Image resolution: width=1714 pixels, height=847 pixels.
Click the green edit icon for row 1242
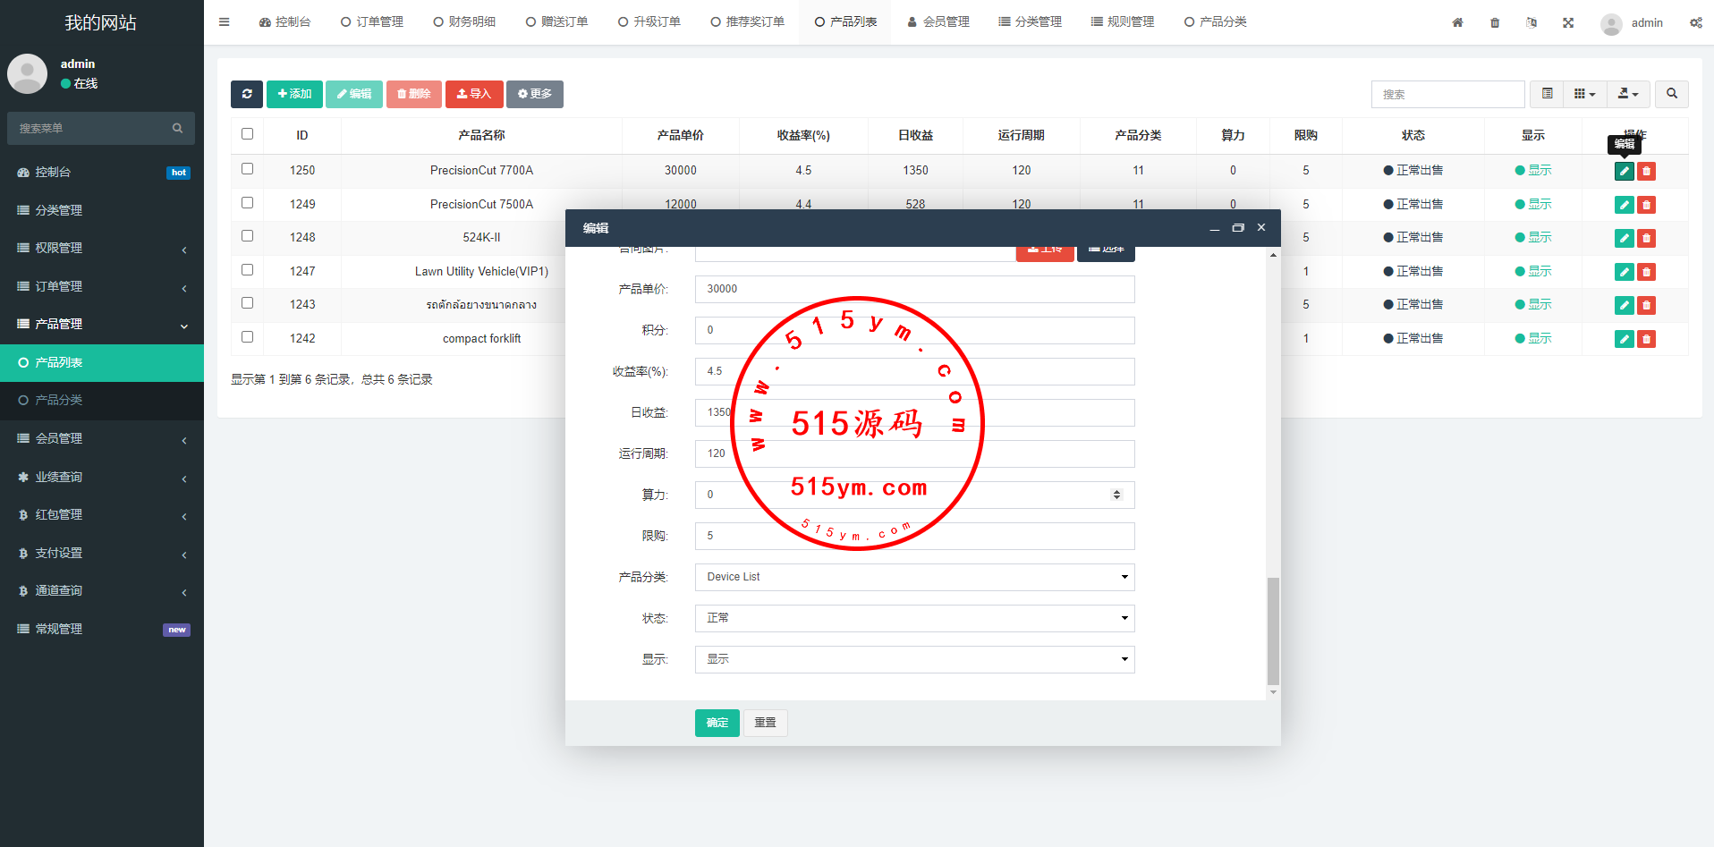pyautogui.click(x=1624, y=339)
